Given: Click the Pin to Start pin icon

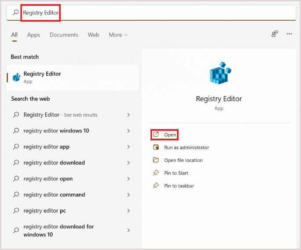Looking at the screenshot, I should [x=156, y=173].
